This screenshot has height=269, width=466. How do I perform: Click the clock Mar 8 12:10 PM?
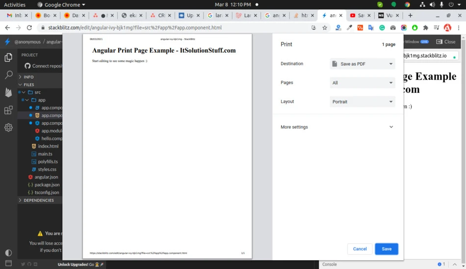pyautogui.click(x=233, y=4)
